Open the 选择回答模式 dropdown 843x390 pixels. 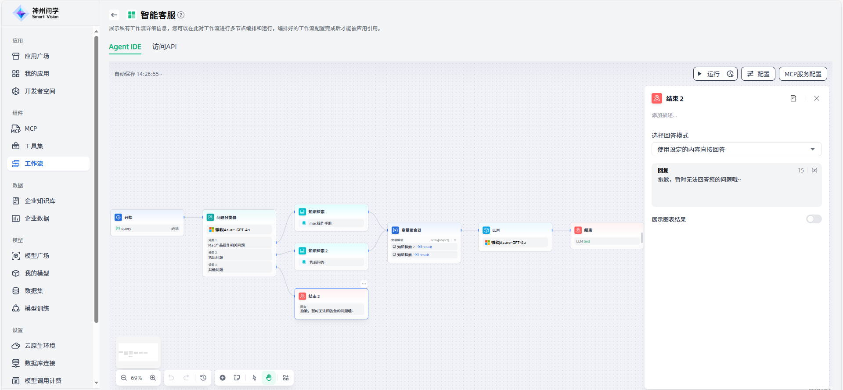pyautogui.click(x=736, y=149)
